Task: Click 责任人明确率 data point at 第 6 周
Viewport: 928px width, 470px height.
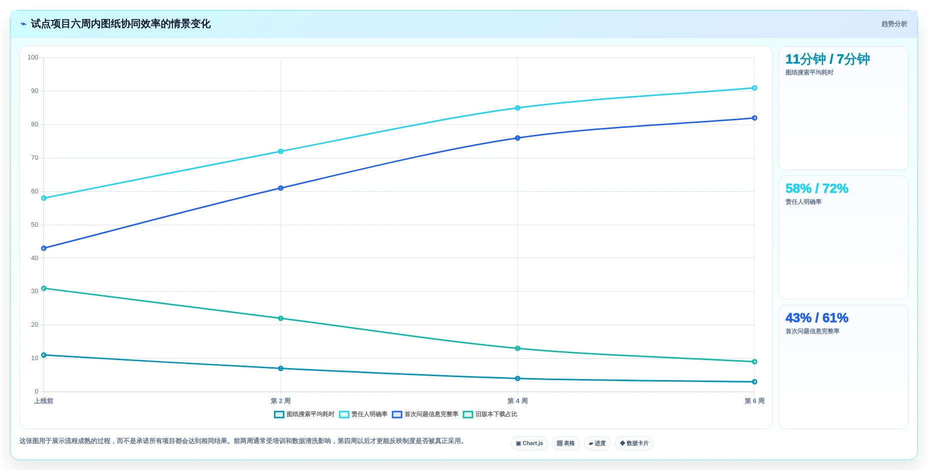Action: [x=755, y=88]
